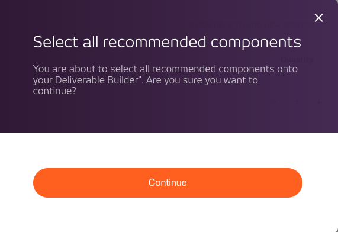Click the empty purple header beside the title

pos(319,42)
